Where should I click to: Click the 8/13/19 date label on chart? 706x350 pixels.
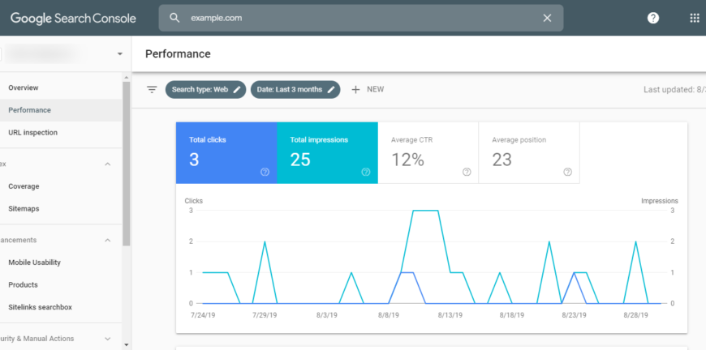click(x=450, y=315)
